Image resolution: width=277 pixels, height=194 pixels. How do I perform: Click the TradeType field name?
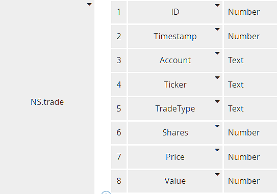[x=175, y=108]
